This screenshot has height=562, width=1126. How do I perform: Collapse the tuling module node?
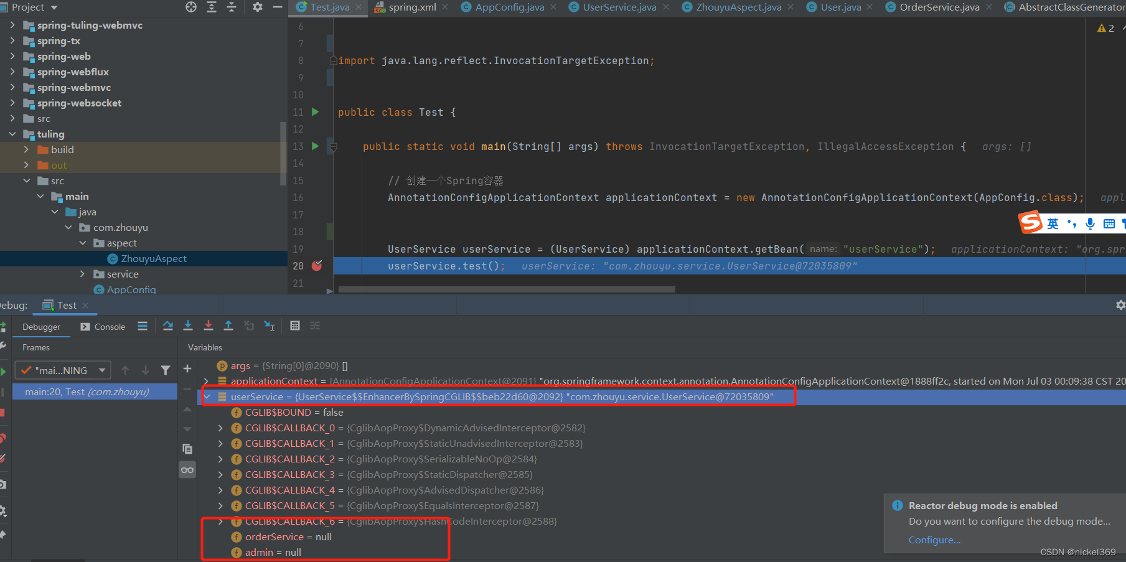pos(12,134)
